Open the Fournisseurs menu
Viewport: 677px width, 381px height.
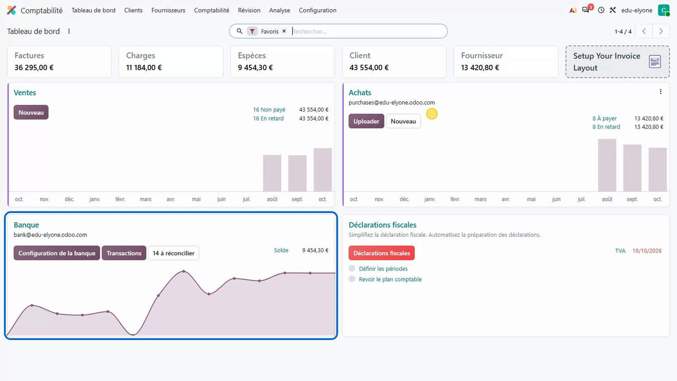point(168,10)
